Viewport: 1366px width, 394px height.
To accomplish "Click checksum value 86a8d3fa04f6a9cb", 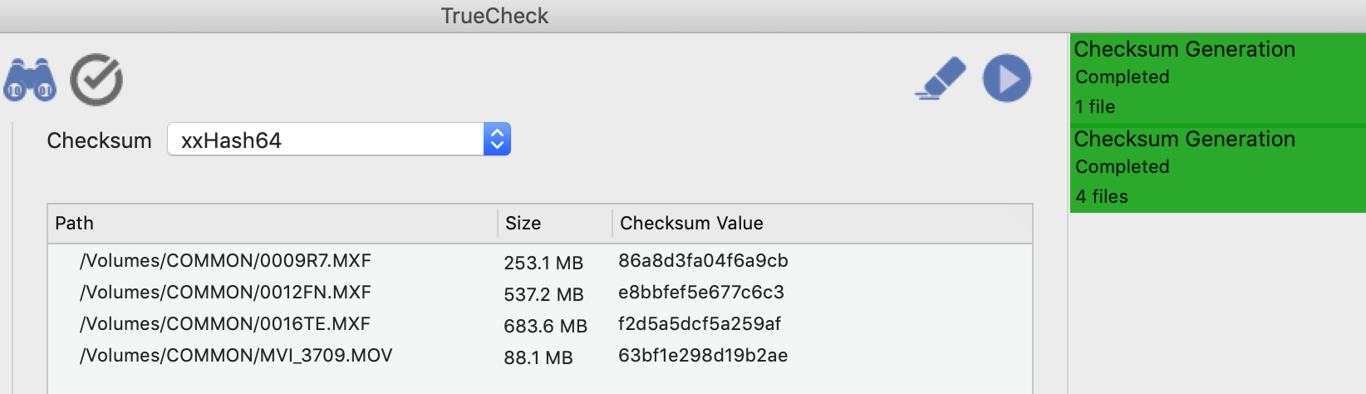I will (703, 261).
